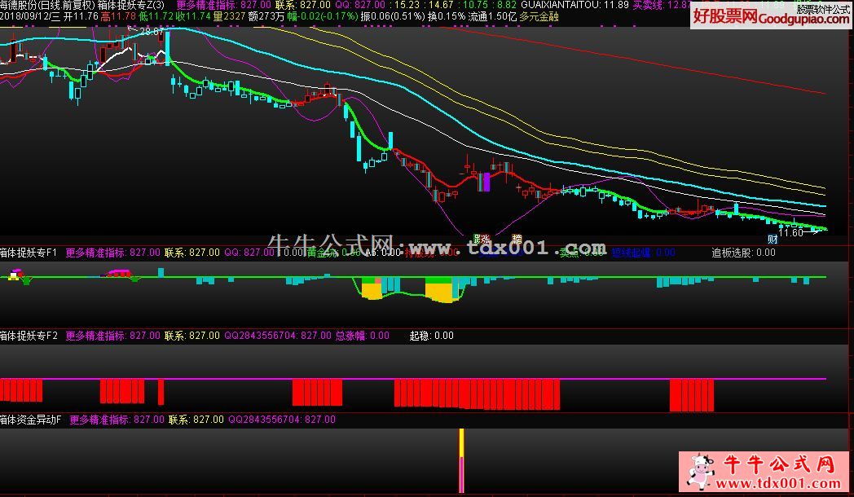
Task: Click the 总涨幅: 0.00 value in F2 panel
Action: (362, 336)
